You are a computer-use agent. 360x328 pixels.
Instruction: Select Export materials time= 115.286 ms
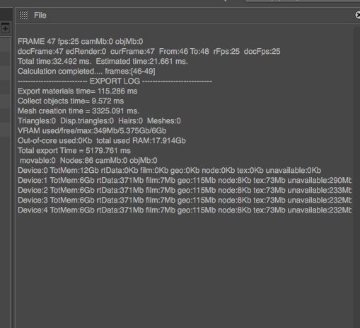[78, 91]
